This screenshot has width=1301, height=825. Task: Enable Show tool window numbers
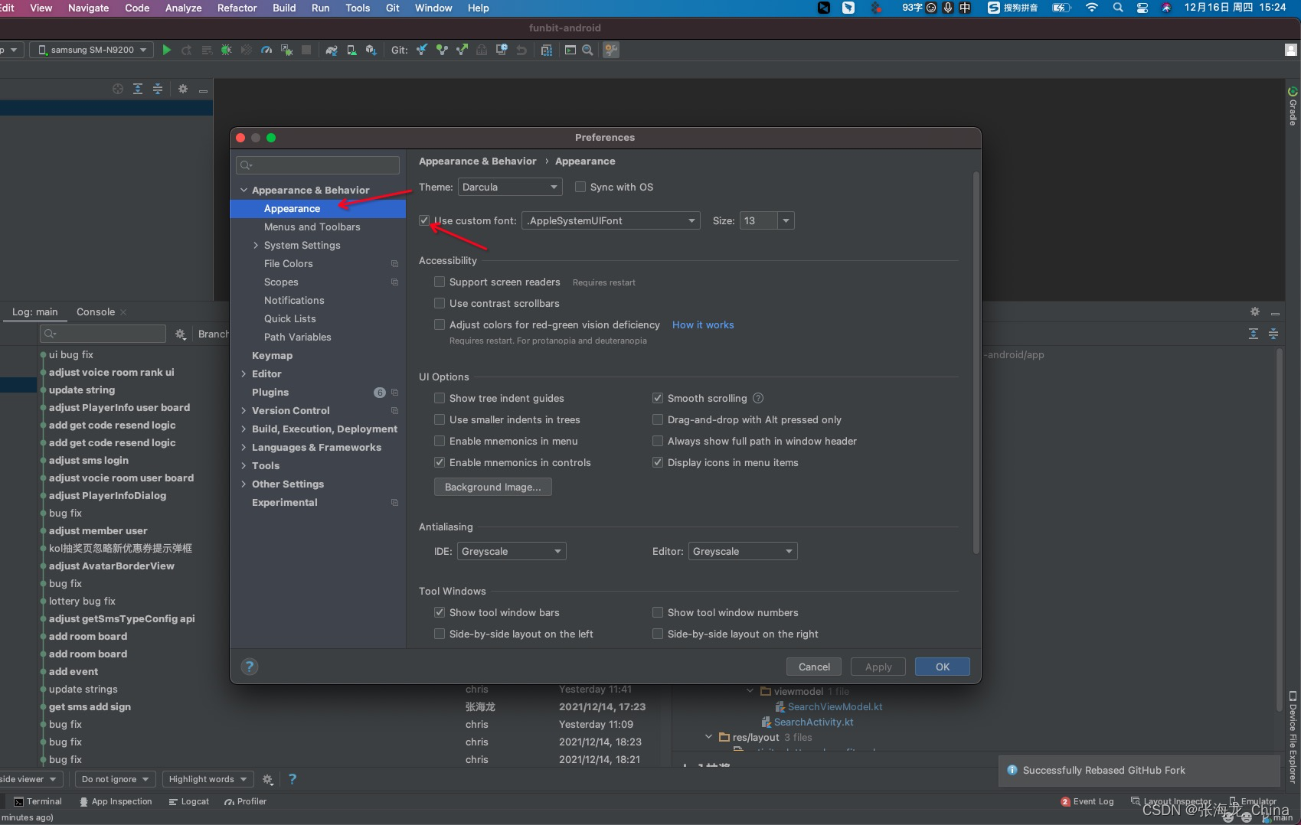(658, 612)
